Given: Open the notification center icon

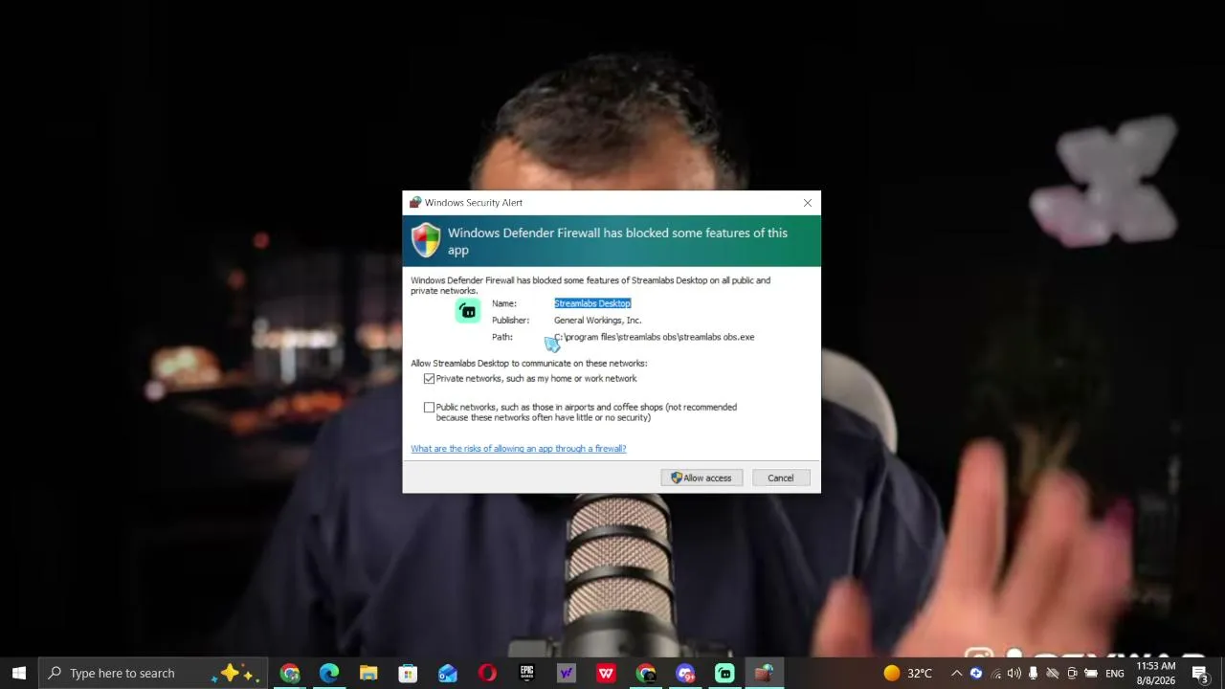Looking at the screenshot, I should (1199, 673).
